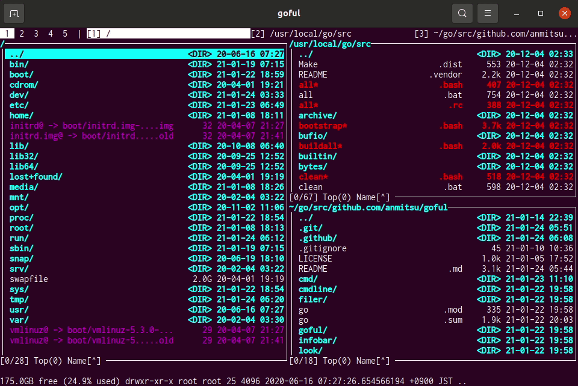578x386 pixels.
Task: Open the dev/ directory
Action: pyautogui.click(x=147, y=95)
